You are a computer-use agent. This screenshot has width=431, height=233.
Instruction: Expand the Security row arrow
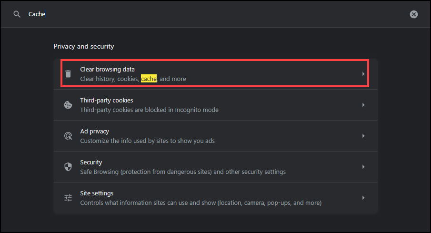[363, 167]
